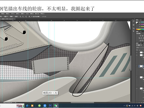Open the 图层(L) menu
The width and height of the screenshot is (144, 108).
click(8, 14)
